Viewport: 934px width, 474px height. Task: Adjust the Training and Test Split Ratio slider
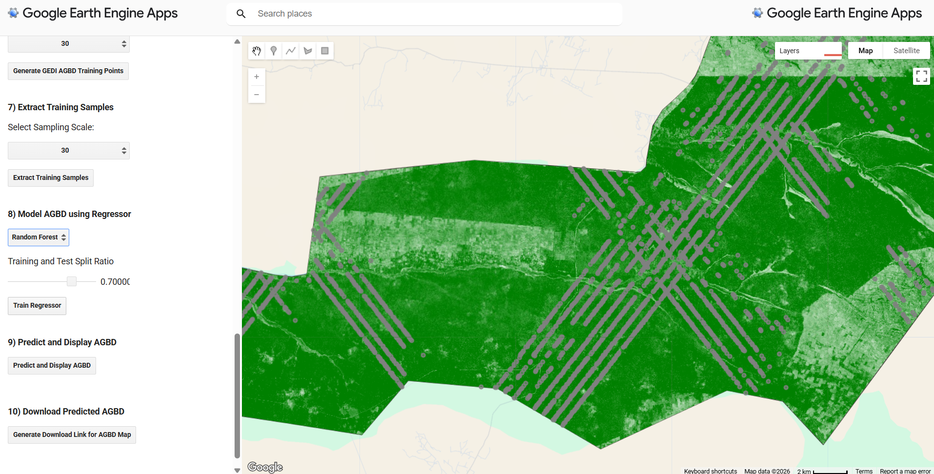click(72, 281)
